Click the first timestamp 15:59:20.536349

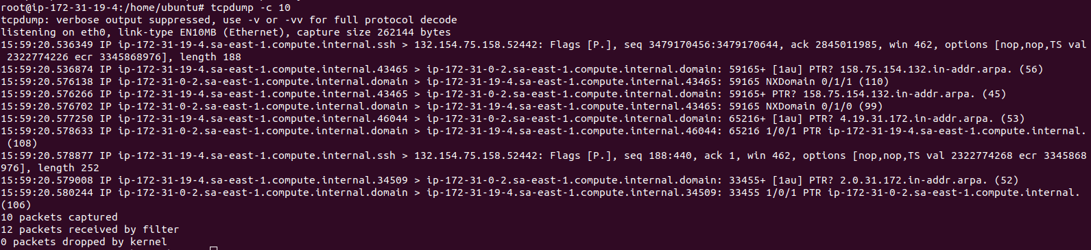(x=47, y=45)
